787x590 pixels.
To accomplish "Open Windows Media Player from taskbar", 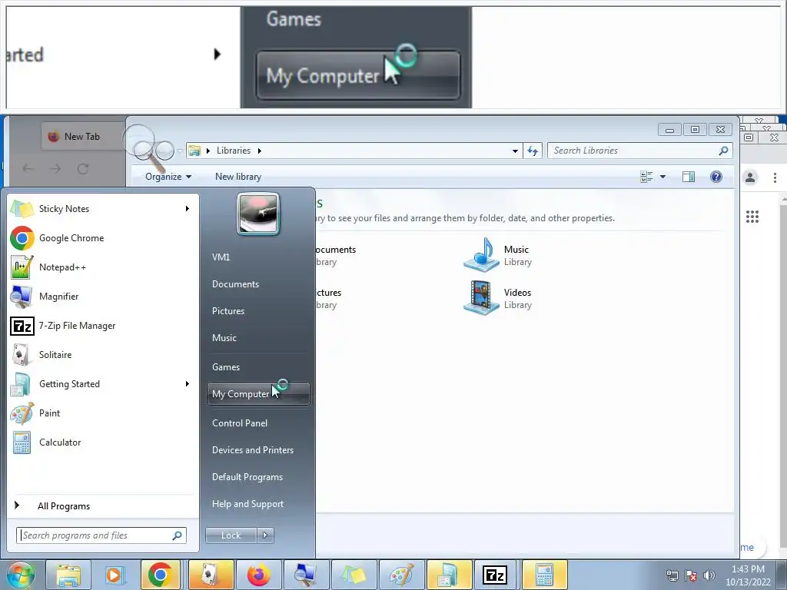I will 114,575.
